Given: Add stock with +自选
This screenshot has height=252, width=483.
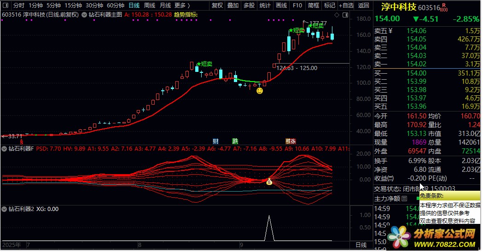Looking at the screenshot, I should pos(346,5).
